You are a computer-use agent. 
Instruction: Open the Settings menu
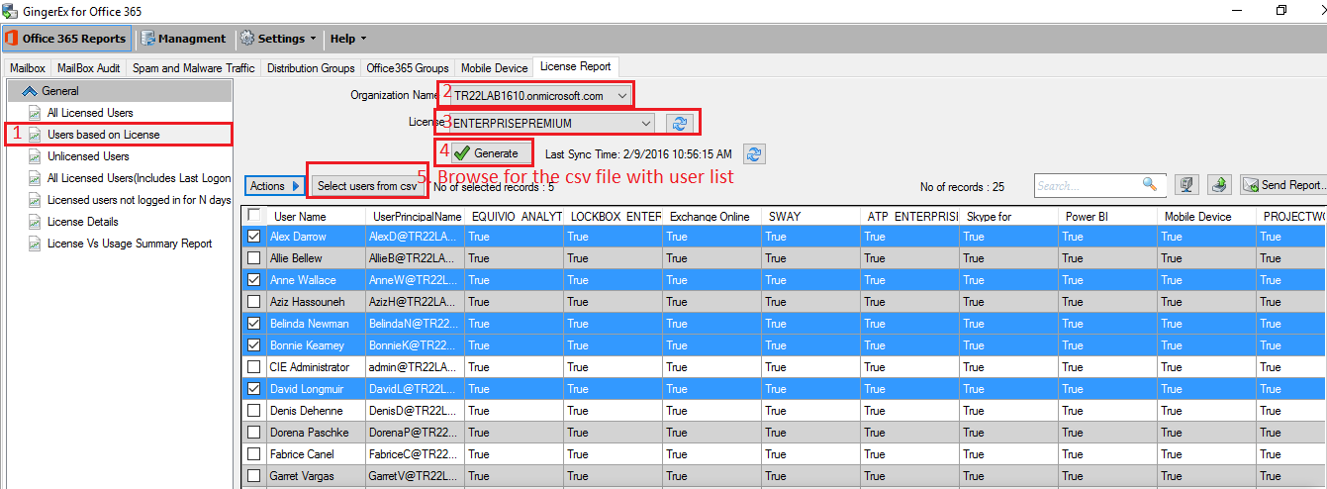(278, 39)
